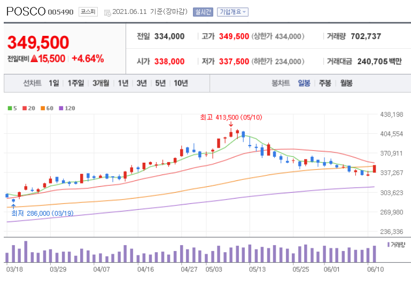411x281 pixels.
Task: Select the 1일 line chart period
Action: [x=54, y=83]
